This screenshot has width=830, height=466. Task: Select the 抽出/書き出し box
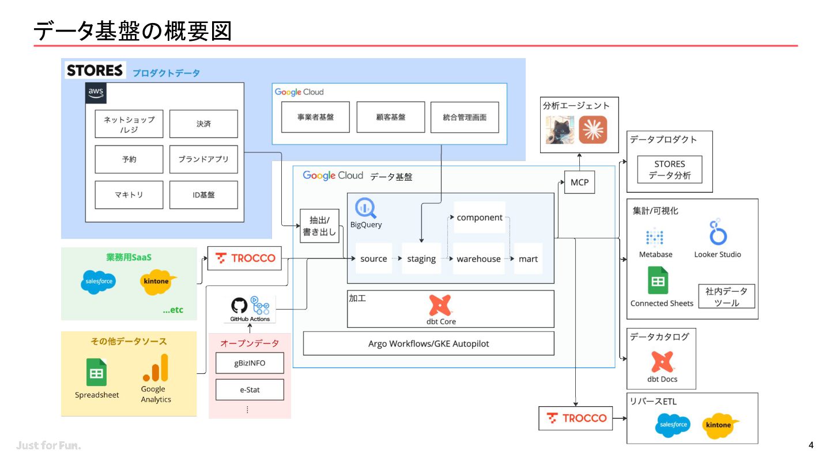(x=320, y=226)
